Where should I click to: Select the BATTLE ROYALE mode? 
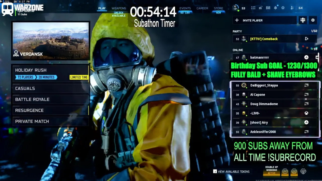(x=51, y=100)
